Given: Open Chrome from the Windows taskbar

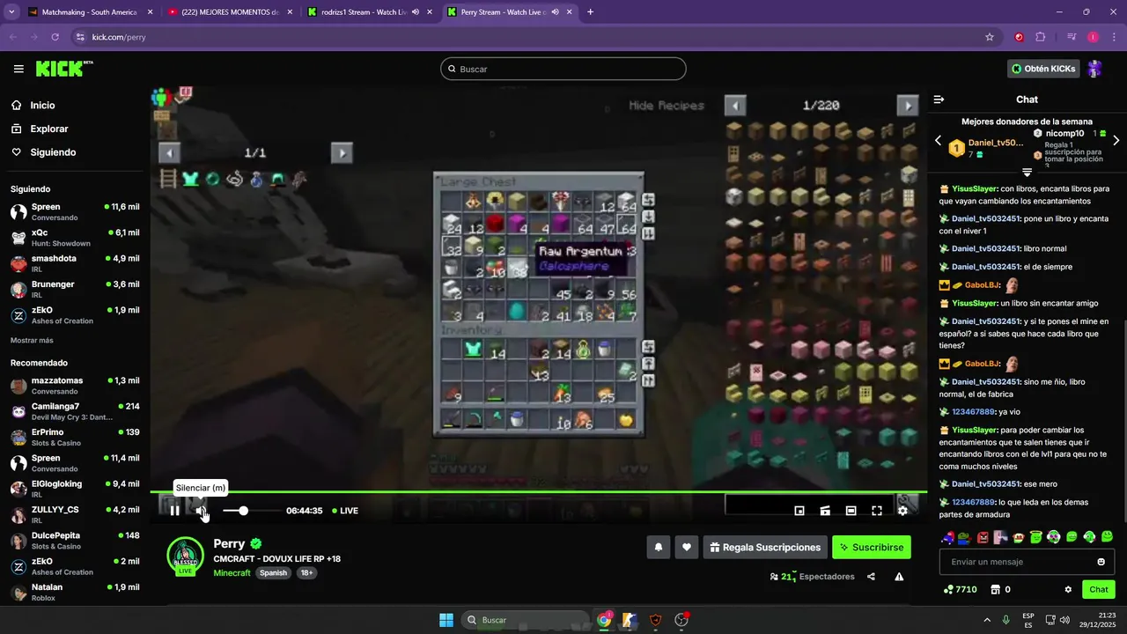Looking at the screenshot, I should [x=604, y=620].
